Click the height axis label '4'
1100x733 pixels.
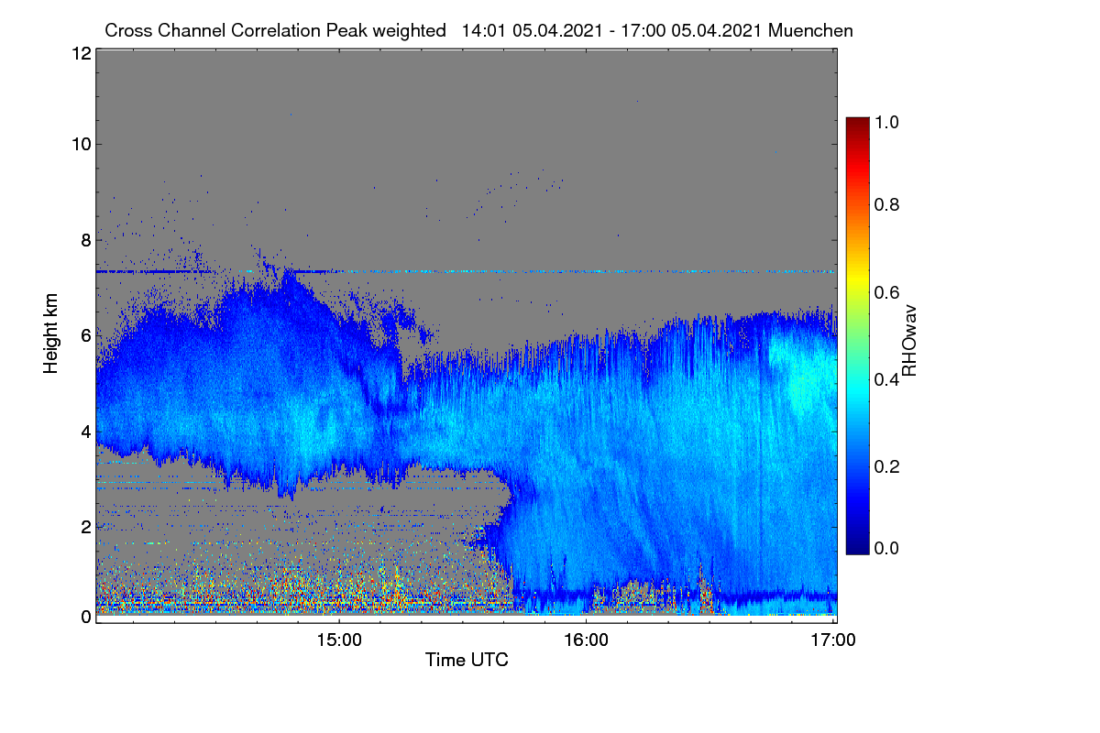[85, 431]
